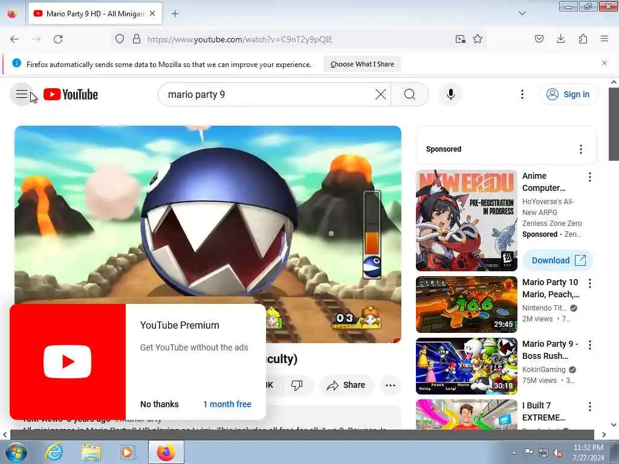Open Windows Media Player from taskbar

128,452
